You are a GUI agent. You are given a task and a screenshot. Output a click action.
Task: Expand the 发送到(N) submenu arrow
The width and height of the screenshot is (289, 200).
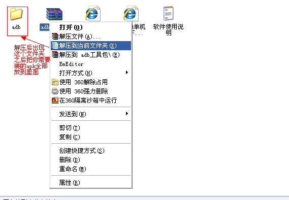click(x=127, y=113)
